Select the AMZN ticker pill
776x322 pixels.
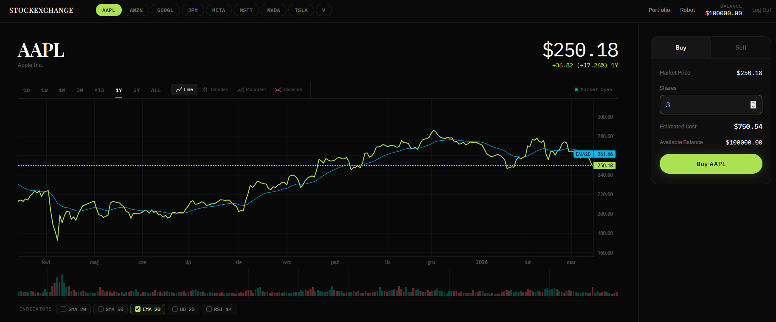[136, 10]
